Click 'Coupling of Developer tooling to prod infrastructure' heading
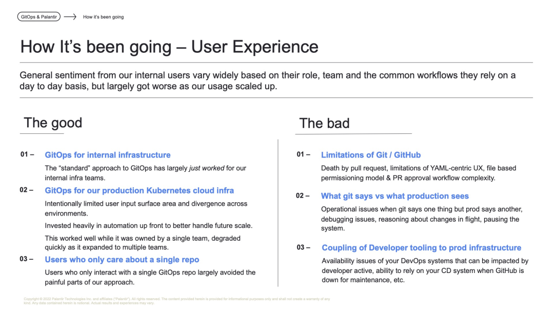Viewport: 554px width, 312px height. [x=421, y=248]
